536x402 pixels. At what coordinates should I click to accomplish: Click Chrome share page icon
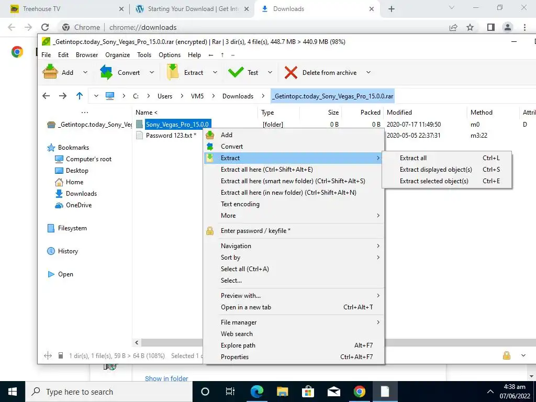click(x=453, y=27)
